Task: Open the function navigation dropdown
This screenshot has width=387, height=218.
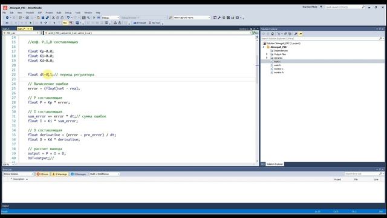Action: click(148, 33)
